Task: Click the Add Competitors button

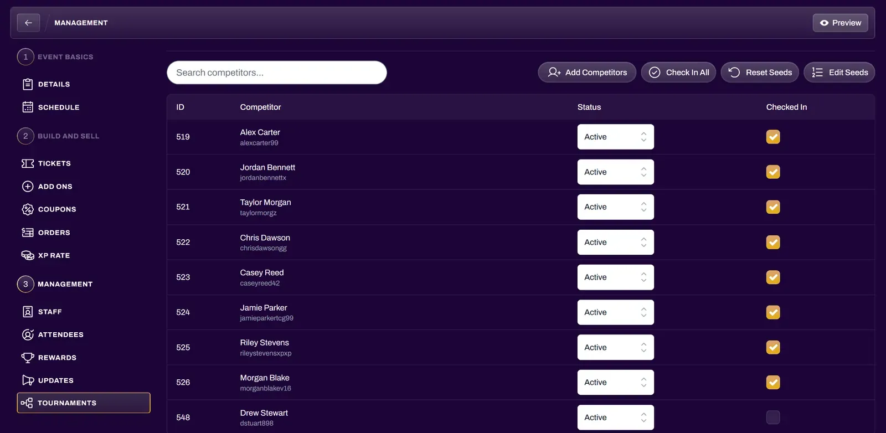Action: coord(587,73)
